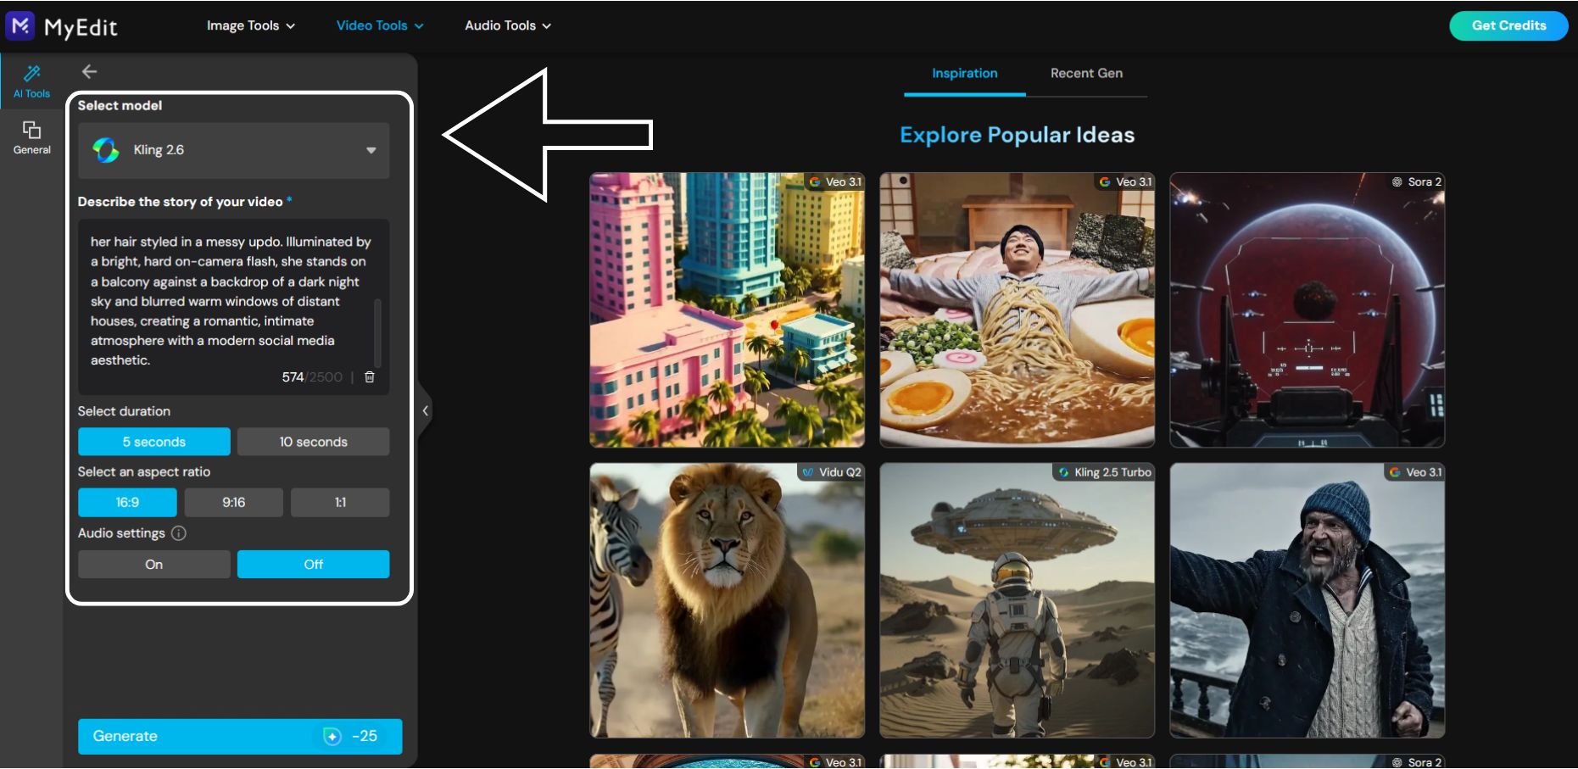Image resolution: width=1578 pixels, height=769 pixels.
Task: Switch to the Recent Gen tab
Action: tap(1086, 74)
